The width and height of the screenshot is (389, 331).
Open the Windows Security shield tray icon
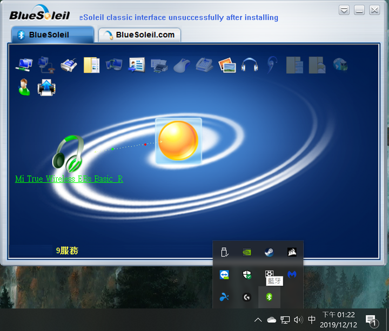(247, 275)
